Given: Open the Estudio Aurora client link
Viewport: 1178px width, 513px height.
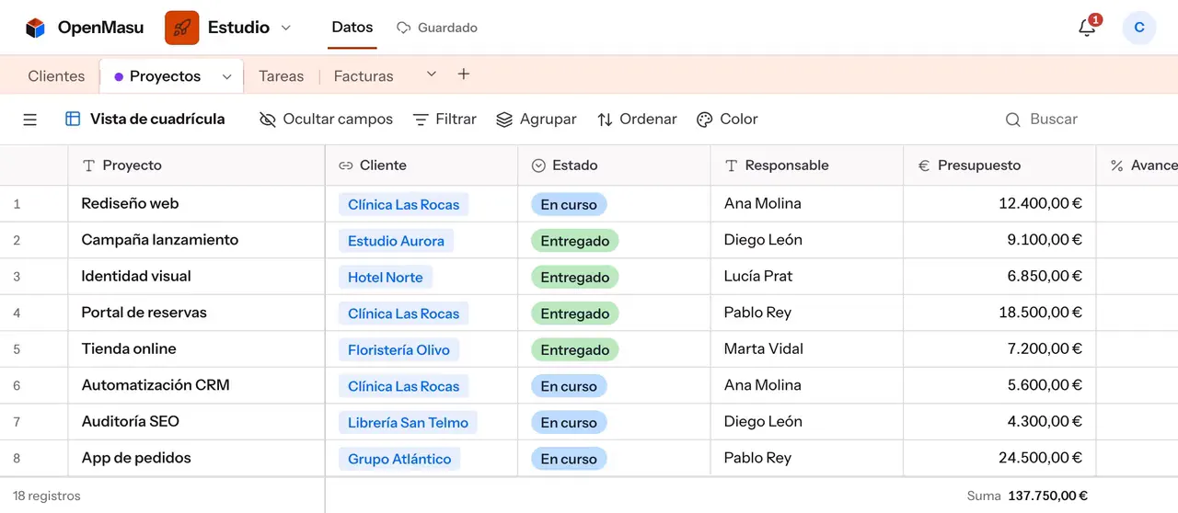Looking at the screenshot, I should pyautogui.click(x=396, y=241).
